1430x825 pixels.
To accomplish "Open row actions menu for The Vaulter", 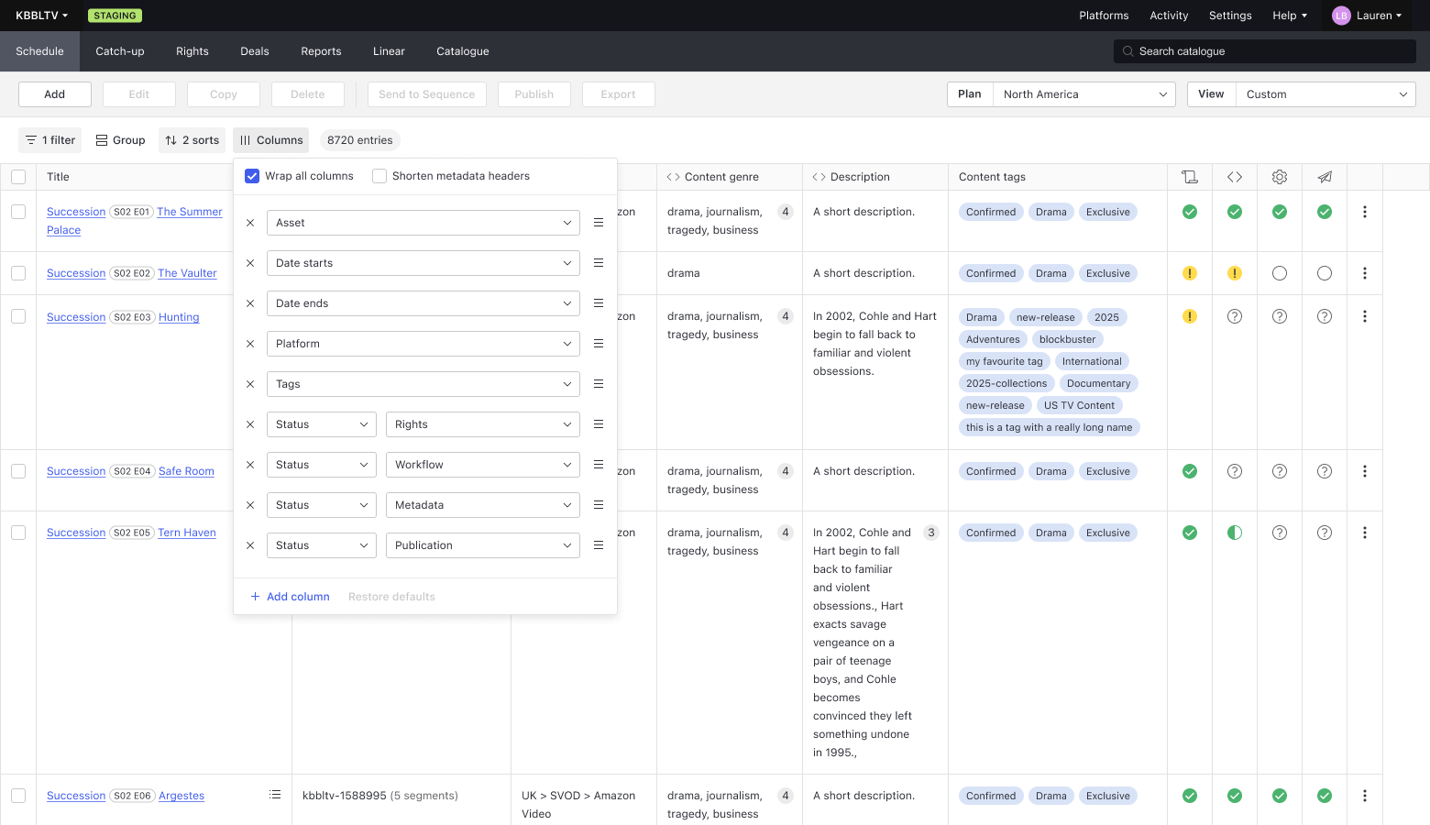I will (x=1365, y=273).
